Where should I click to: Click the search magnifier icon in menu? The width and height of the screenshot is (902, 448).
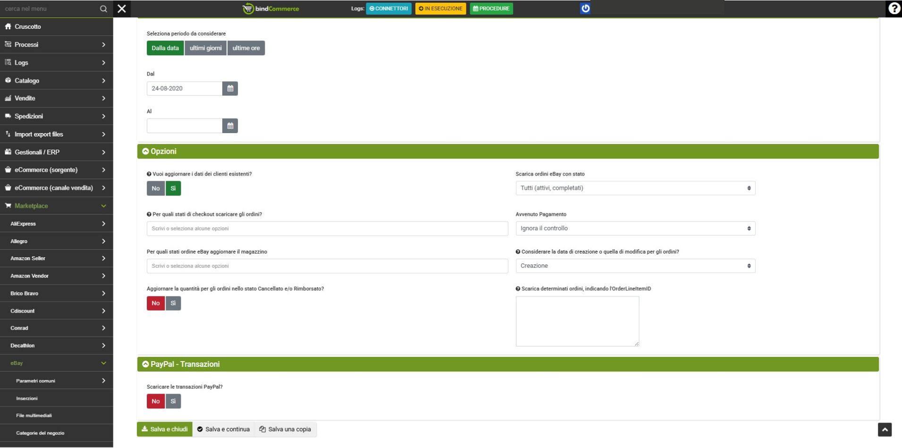click(103, 9)
